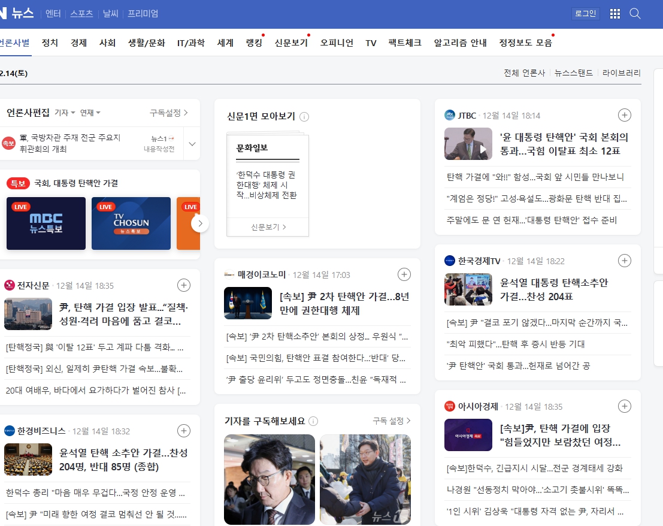Viewport: 663px width, 526px height.
Task: Click the red 속보 badge icon
Action: [x=8, y=143]
